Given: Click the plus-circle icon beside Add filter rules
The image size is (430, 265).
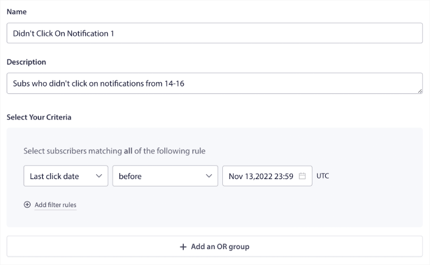Looking at the screenshot, I should [27, 205].
